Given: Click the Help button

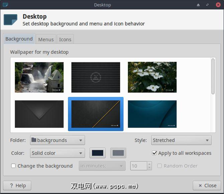Looking at the screenshot, I should pyautogui.click(x=17, y=185).
